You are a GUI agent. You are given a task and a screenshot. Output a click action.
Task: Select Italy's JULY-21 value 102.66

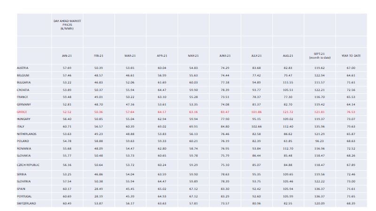[256, 127]
